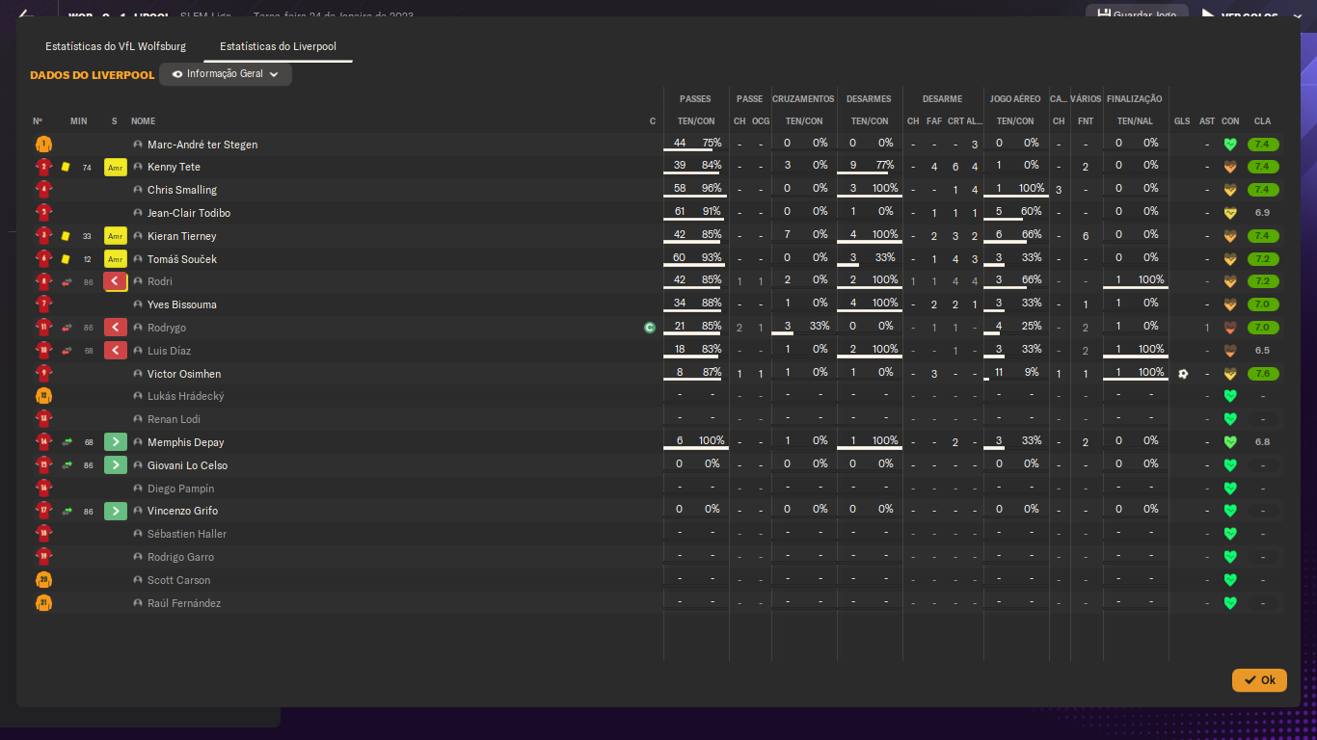This screenshot has width=1317, height=740.
Task: Click the Amr badge beside Kenny Tete
Action: click(x=116, y=168)
